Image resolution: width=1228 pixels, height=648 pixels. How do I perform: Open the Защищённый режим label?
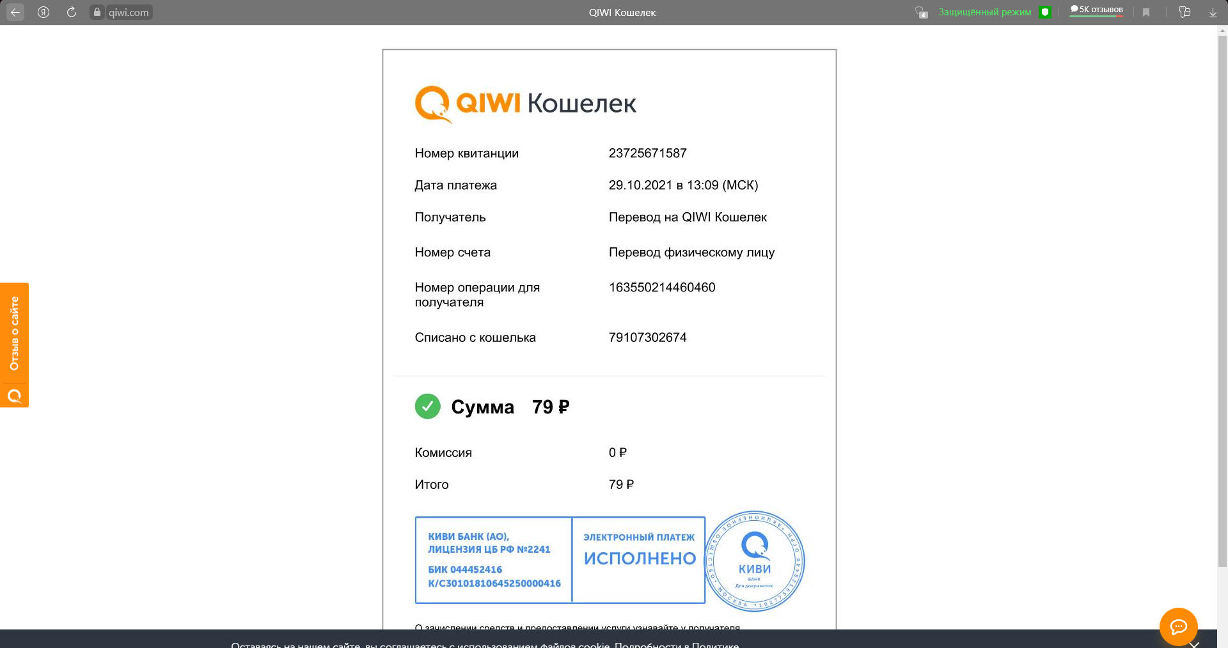point(985,12)
